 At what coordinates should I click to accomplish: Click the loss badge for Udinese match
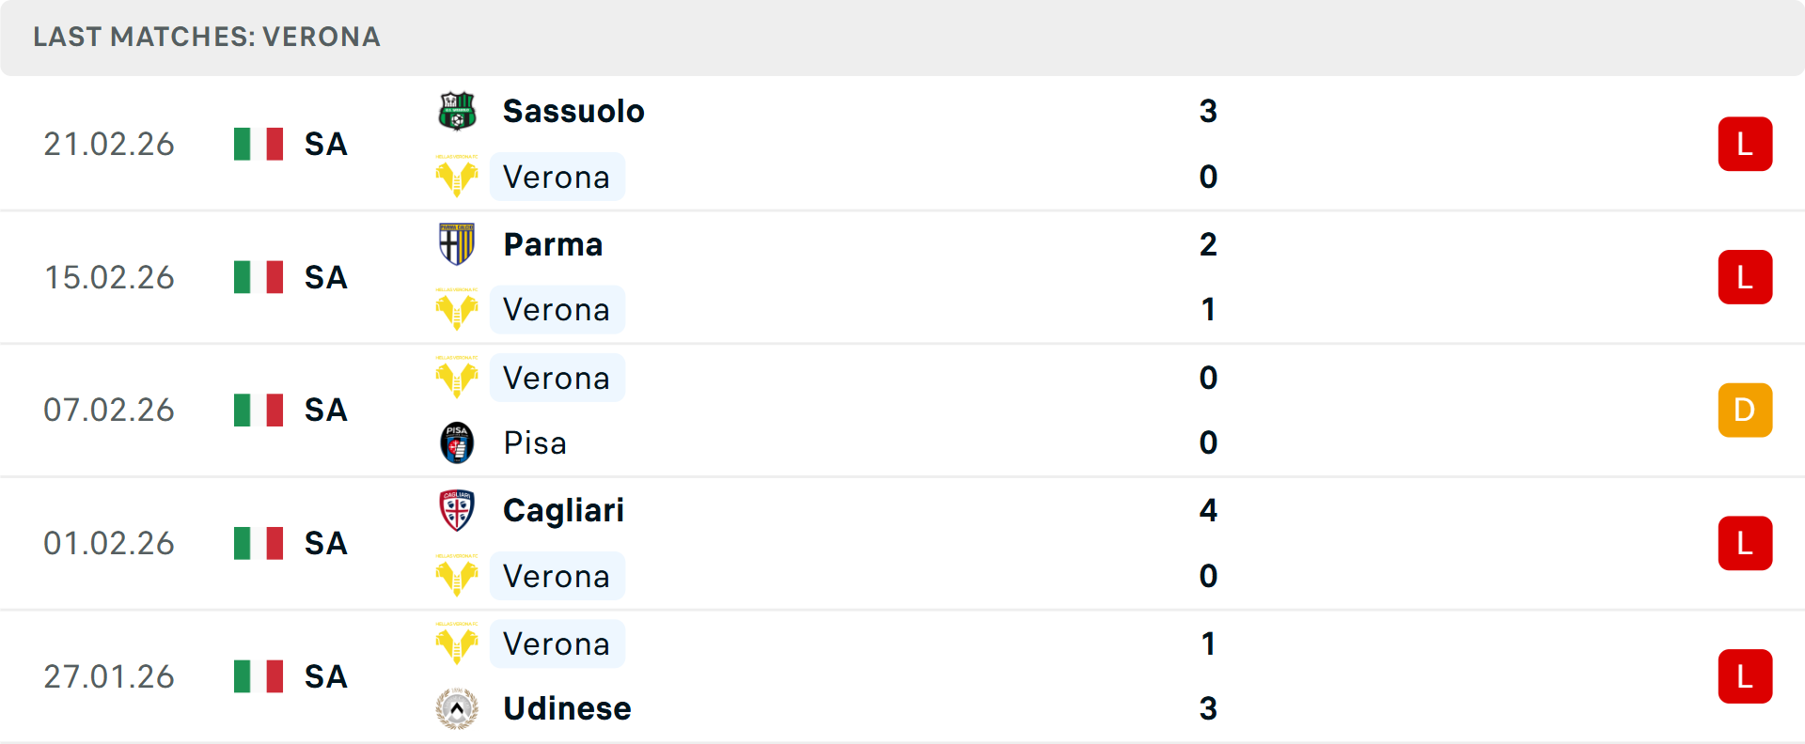[1744, 676]
